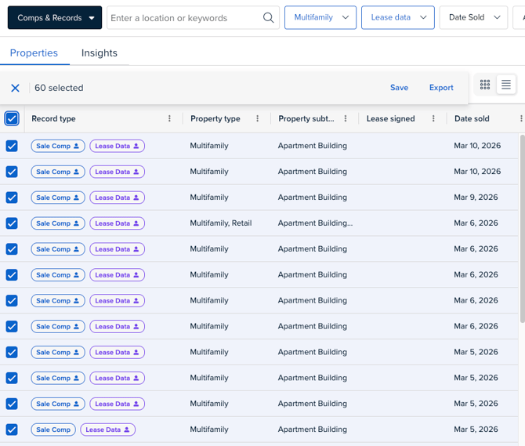Switch to list view layout

point(506,85)
